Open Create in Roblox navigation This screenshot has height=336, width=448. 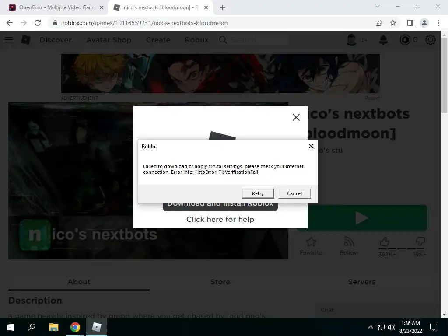point(158,40)
